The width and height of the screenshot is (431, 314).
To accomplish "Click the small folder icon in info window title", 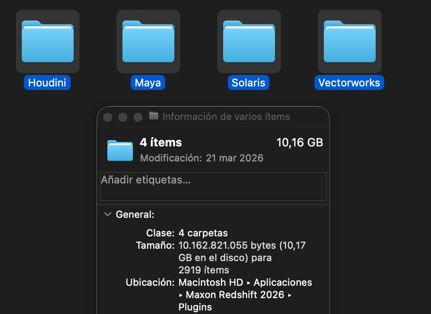I will click(x=154, y=116).
